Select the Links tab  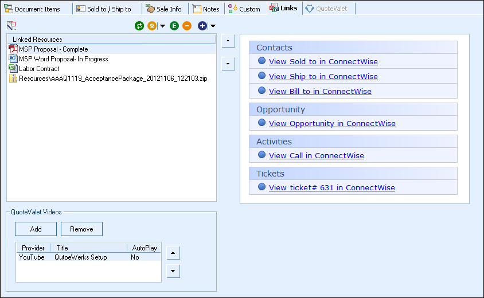click(x=283, y=8)
